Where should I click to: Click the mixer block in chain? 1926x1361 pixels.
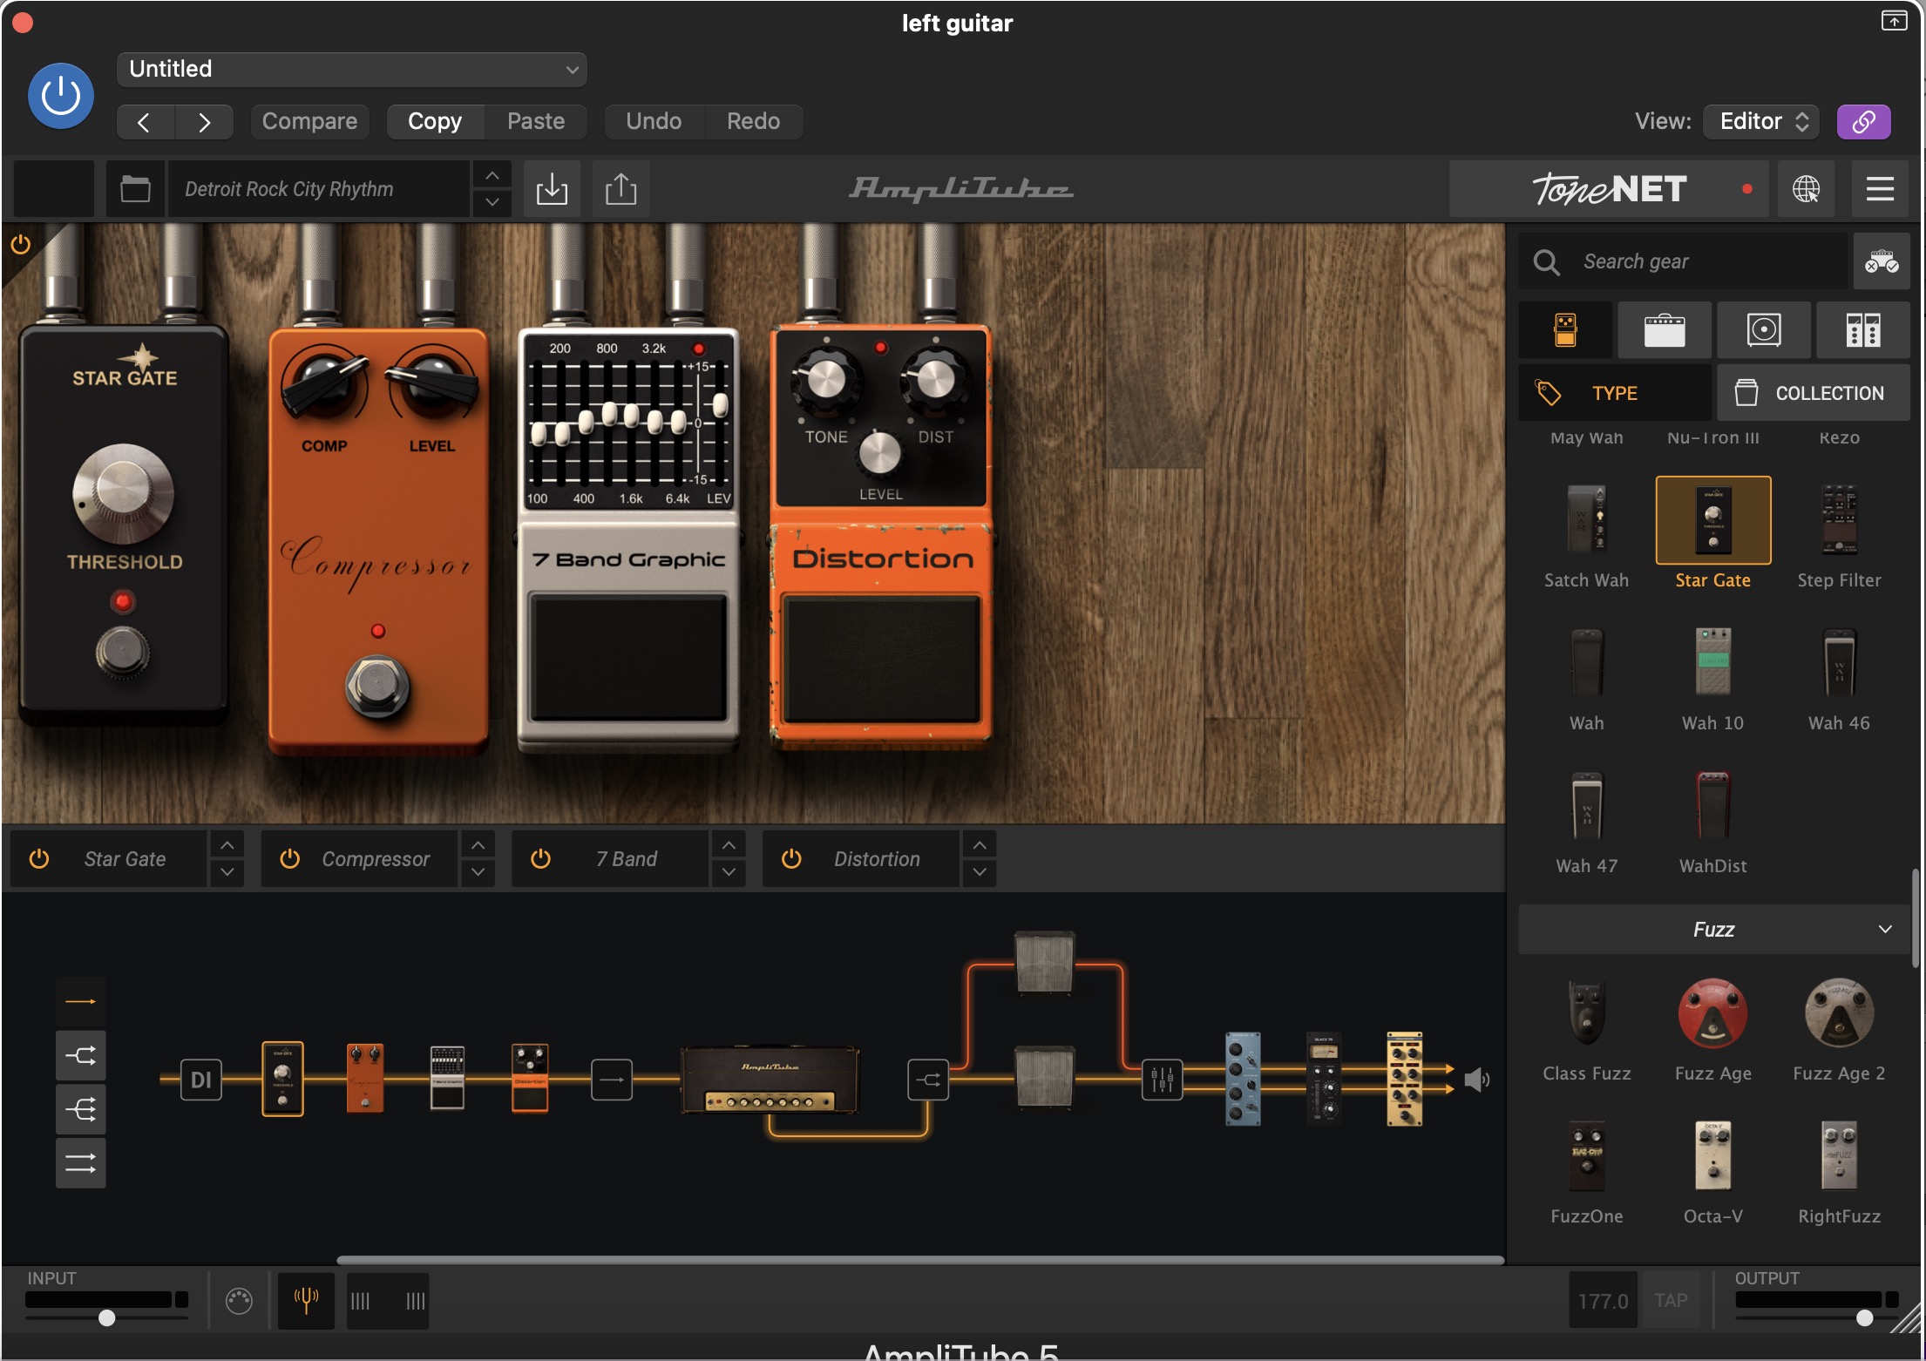pyautogui.click(x=1163, y=1080)
